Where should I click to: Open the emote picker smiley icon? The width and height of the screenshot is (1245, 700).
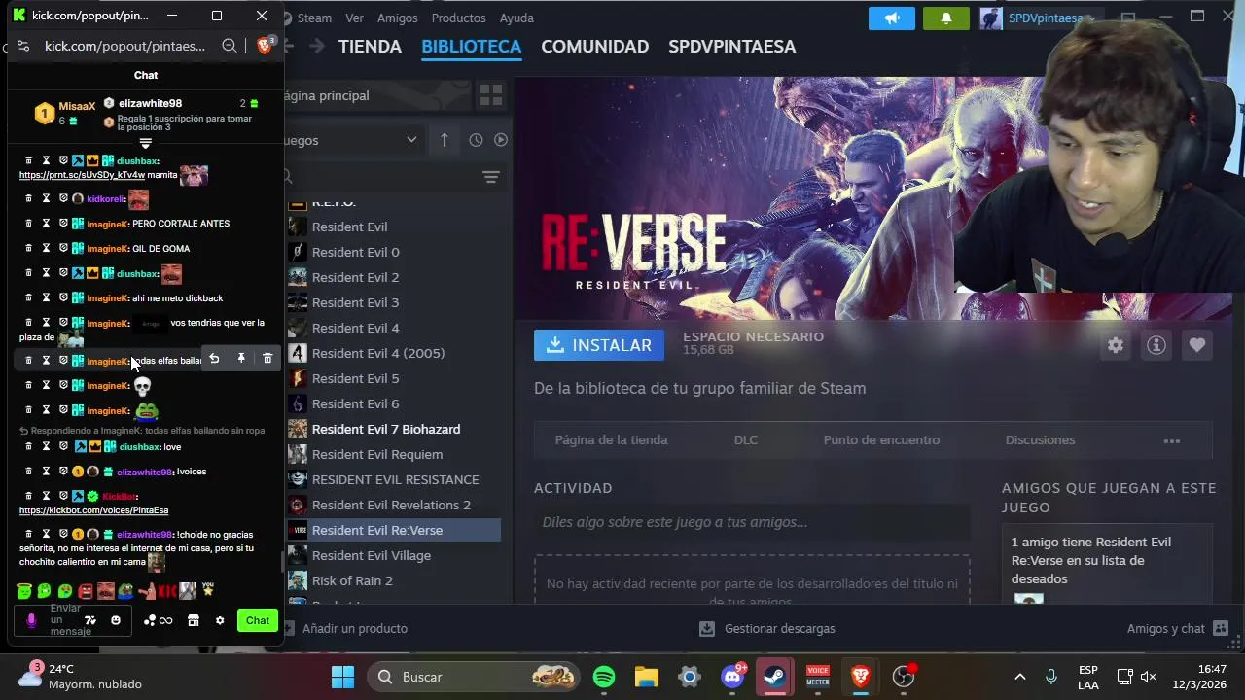click(x=116, y=620)
